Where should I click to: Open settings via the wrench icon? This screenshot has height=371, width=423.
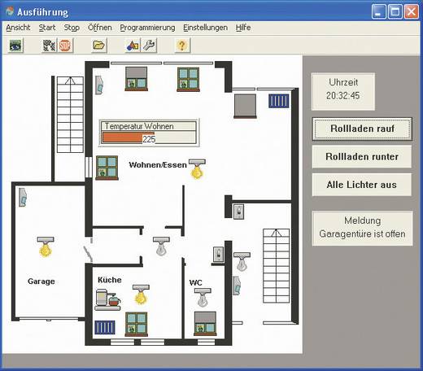pos(149,46)
